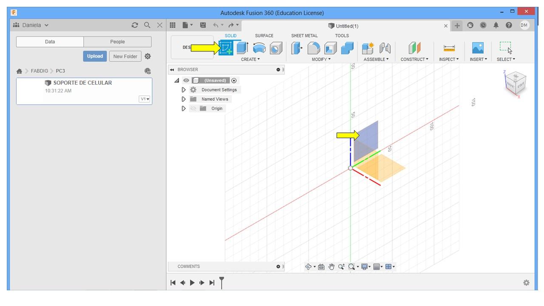The image size is (544, 306).
Task: Open the CREATE dropdown menu
Action: pyautogui.click(x=250, y=59)
